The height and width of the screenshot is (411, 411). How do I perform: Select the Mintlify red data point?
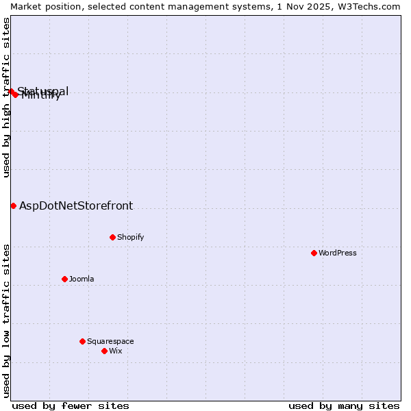[16, 95]
